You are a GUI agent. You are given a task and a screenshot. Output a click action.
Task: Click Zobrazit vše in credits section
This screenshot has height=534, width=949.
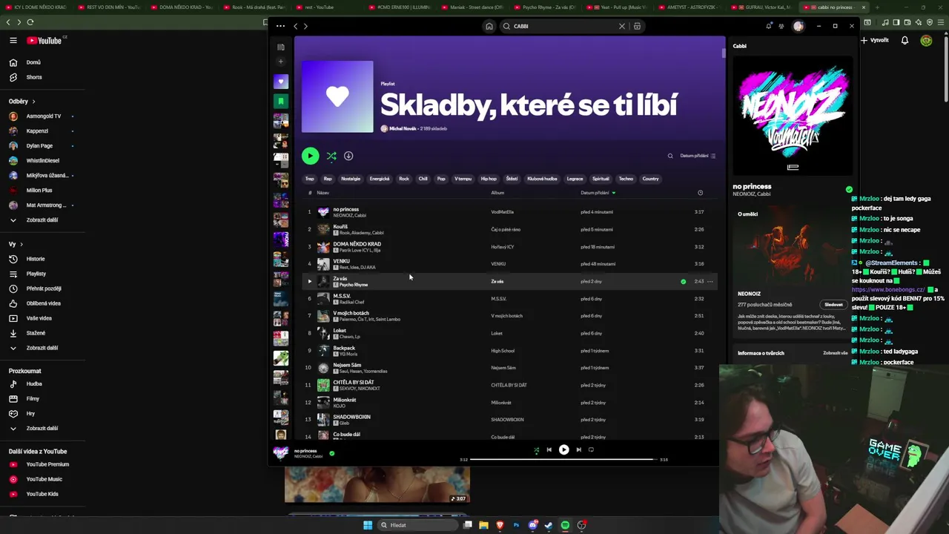coord(835,353)
